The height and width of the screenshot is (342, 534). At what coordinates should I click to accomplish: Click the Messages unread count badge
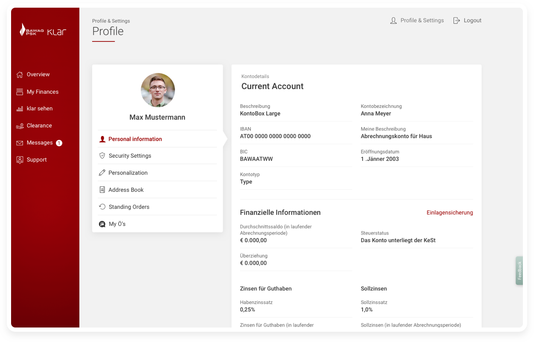[59, 143]
